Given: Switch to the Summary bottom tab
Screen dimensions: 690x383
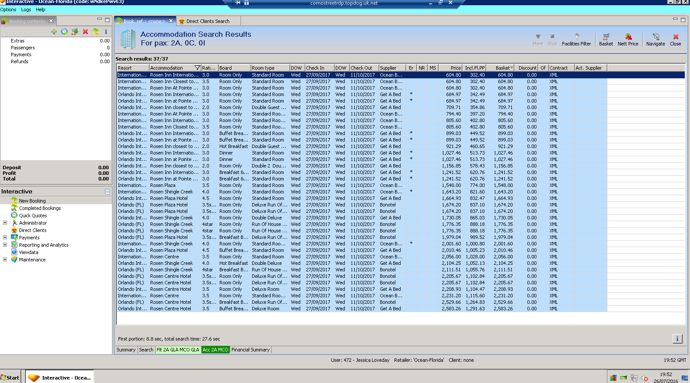Looking at the screenshot, I should point(126,350).
